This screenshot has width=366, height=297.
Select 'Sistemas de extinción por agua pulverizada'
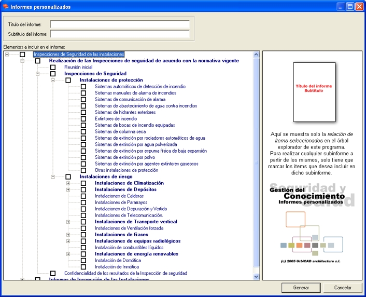tap(136, 144)
